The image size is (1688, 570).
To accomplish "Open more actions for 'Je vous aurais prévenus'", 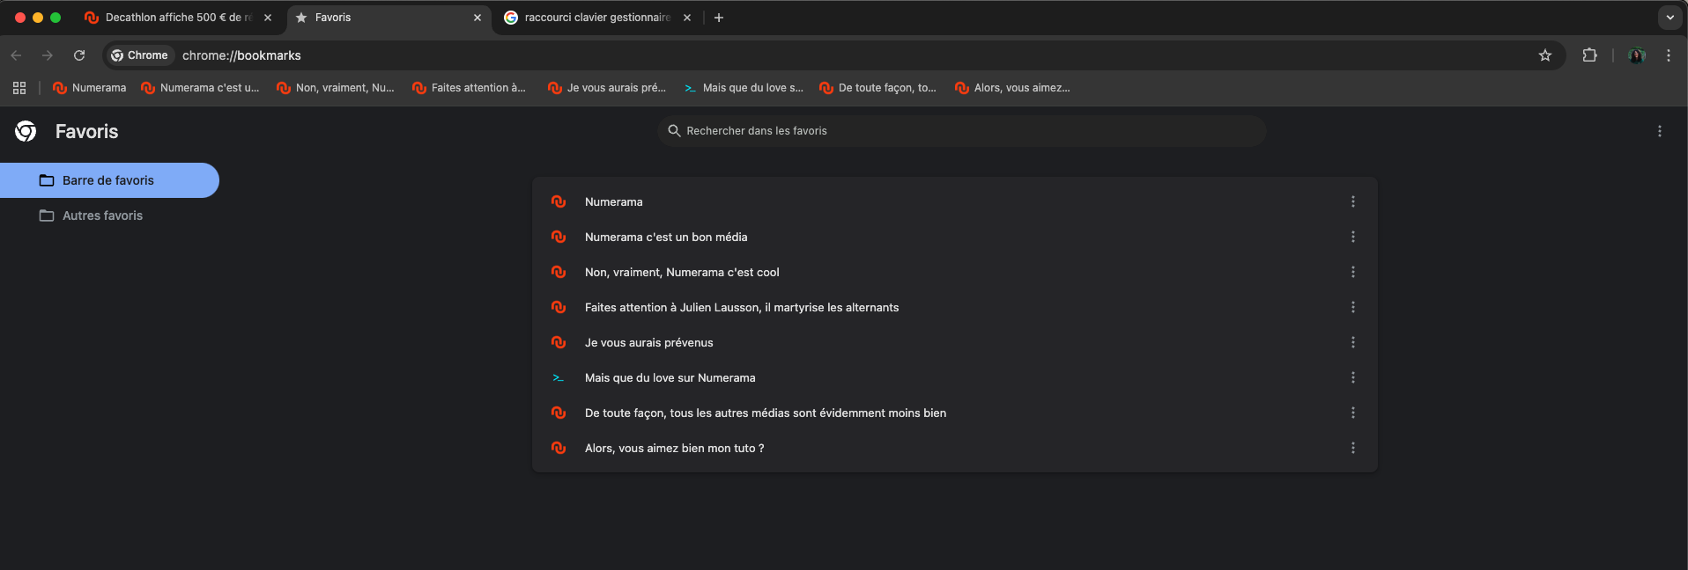I will point(1353,342).
